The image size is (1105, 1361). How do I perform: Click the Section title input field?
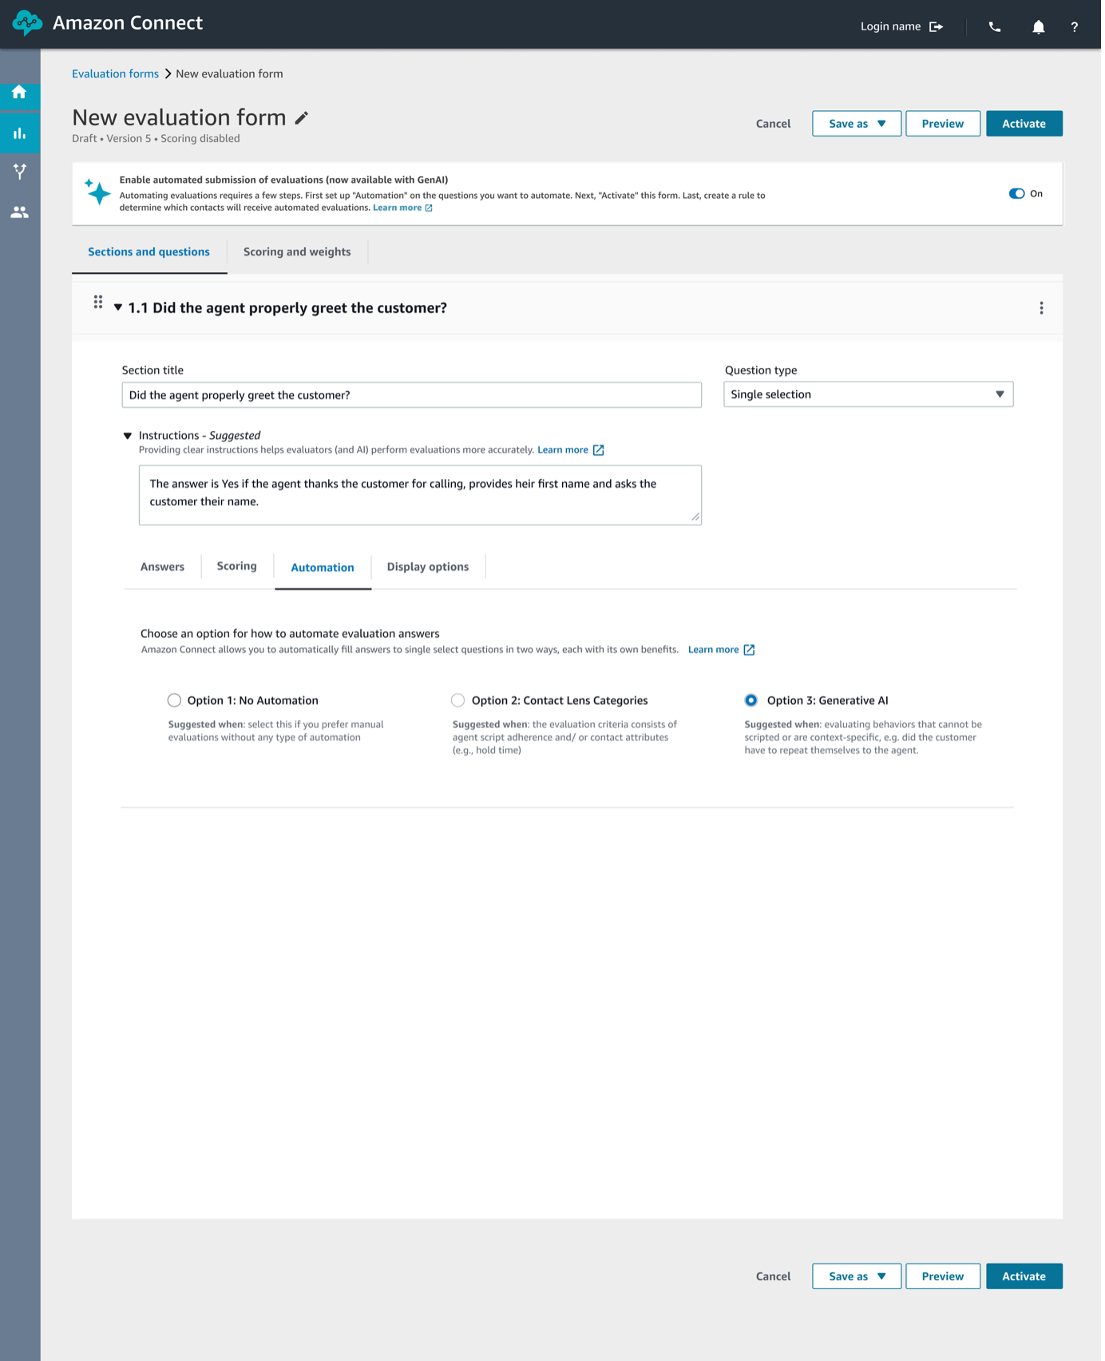point(414,396)
